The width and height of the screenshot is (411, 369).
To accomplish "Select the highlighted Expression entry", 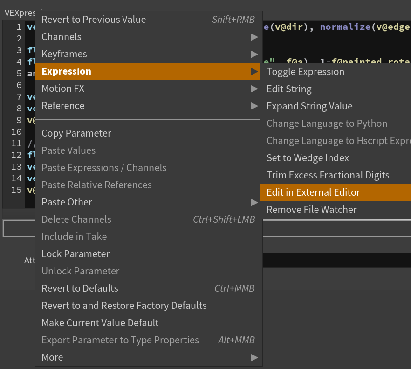I will (149, 72).
